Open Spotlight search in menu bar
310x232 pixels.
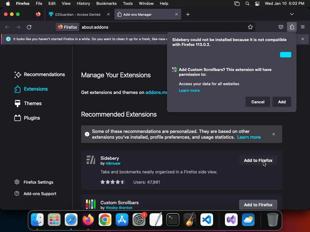[247, 3]
